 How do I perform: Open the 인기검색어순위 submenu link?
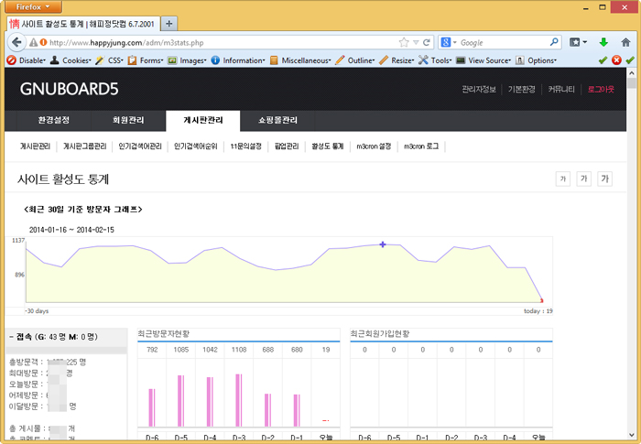[195, 146]
